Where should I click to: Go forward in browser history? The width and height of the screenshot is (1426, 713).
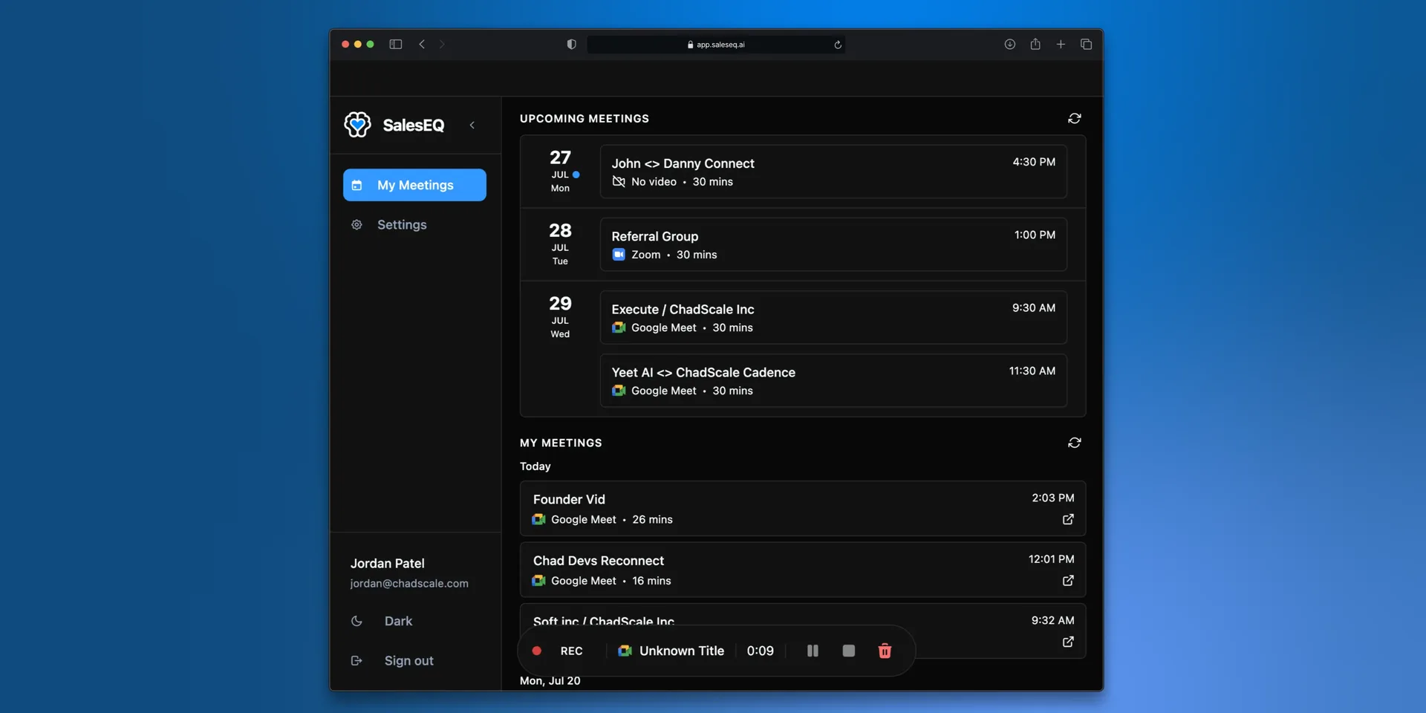point(442,45)
